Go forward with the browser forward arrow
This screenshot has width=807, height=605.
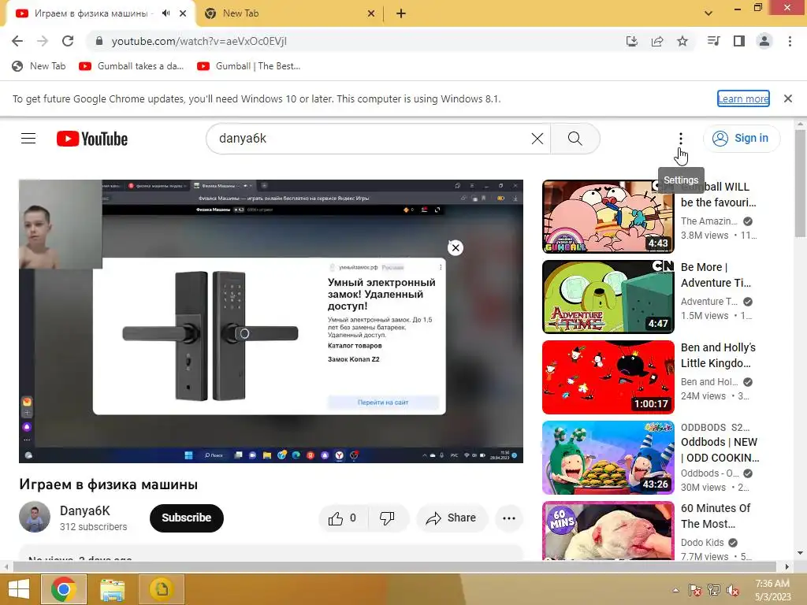(43, 41)
